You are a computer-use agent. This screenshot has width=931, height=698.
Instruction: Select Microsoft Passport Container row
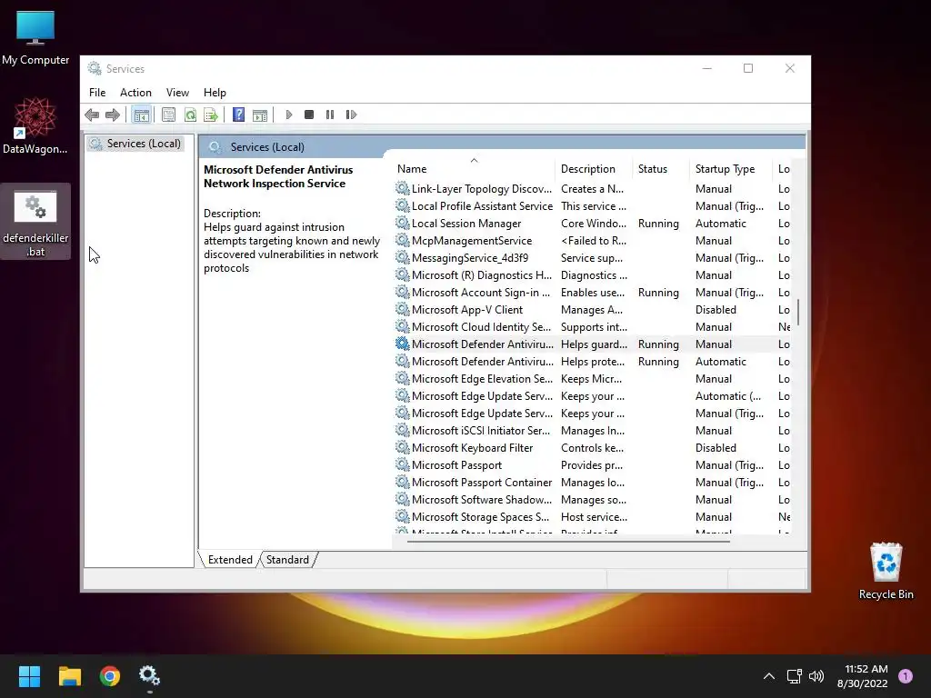point(592,482)
